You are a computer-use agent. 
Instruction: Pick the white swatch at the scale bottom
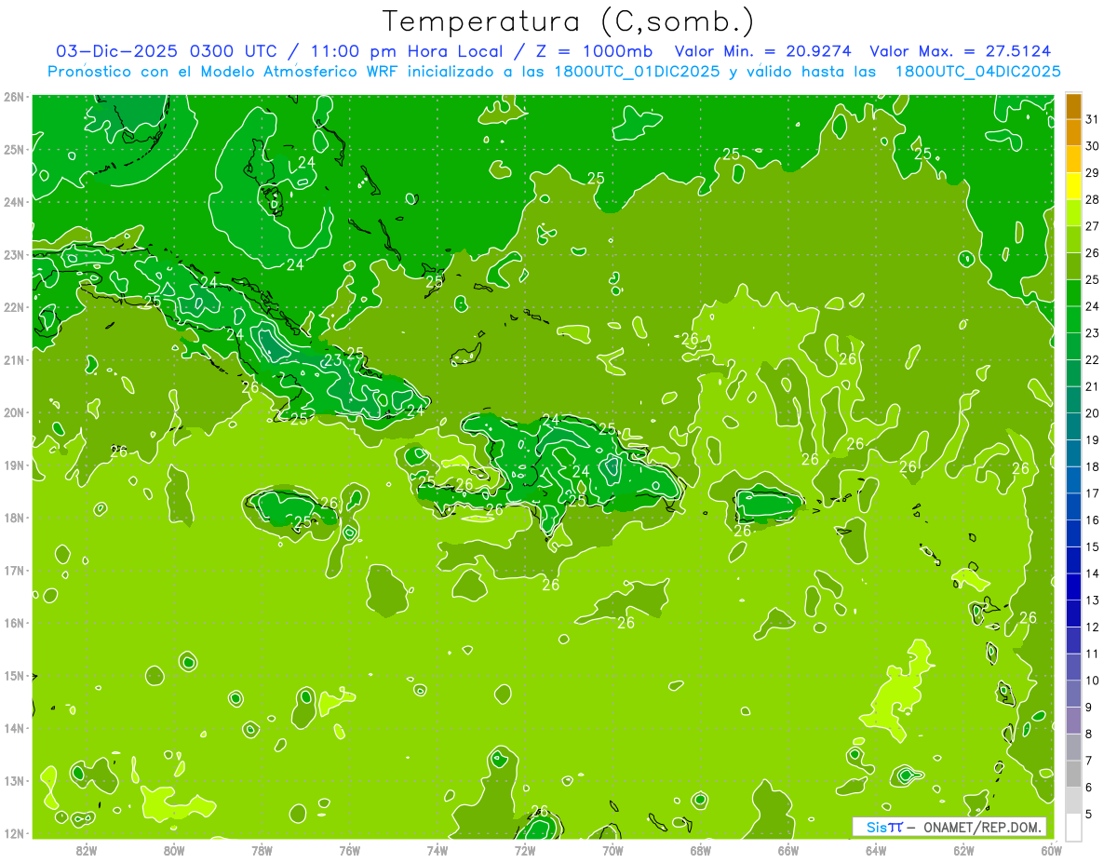click(1073, 827)
